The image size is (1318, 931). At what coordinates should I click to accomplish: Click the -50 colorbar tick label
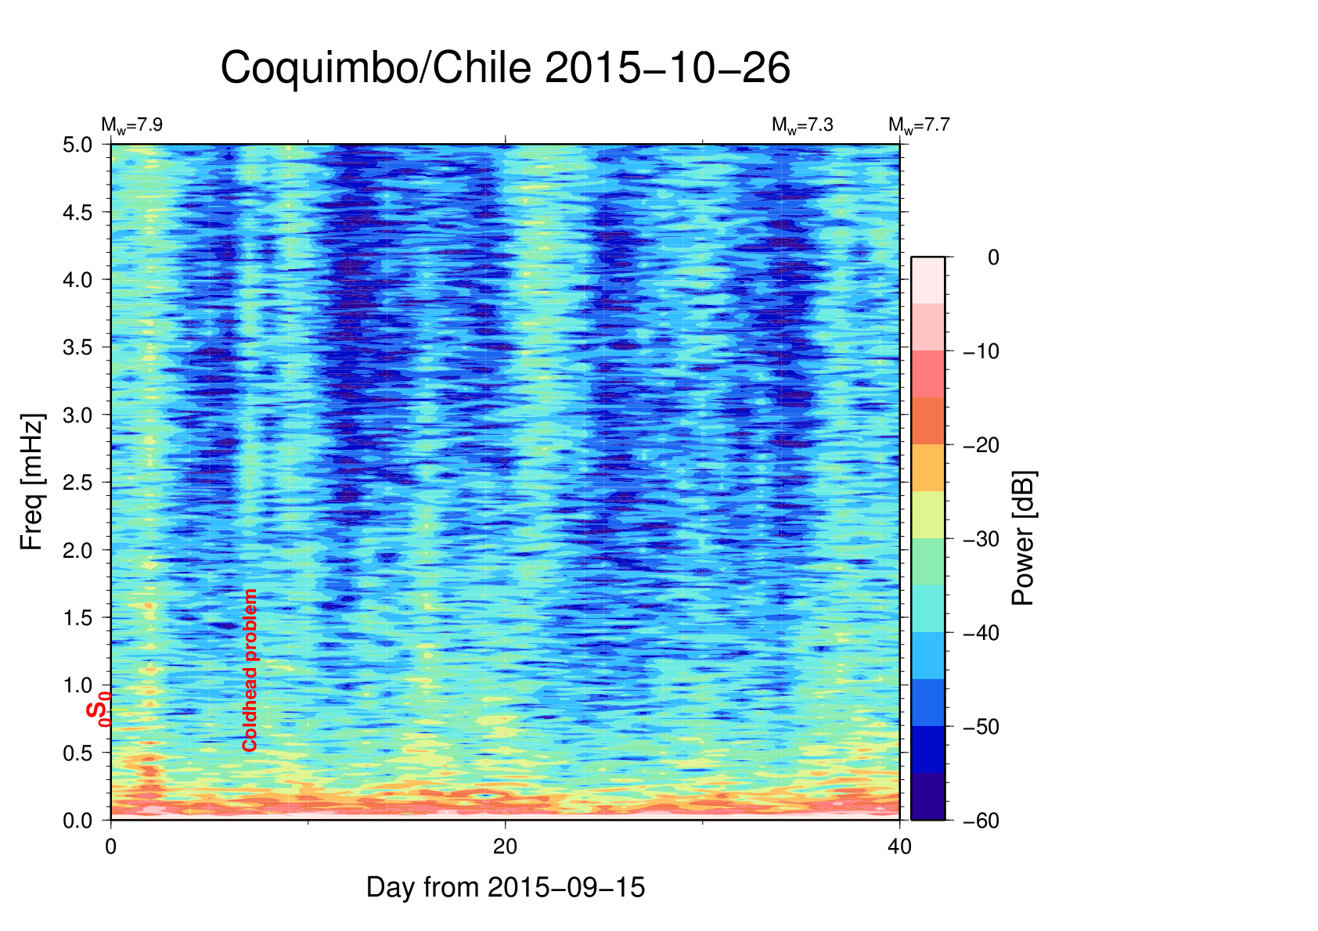(x=981, y=727)
